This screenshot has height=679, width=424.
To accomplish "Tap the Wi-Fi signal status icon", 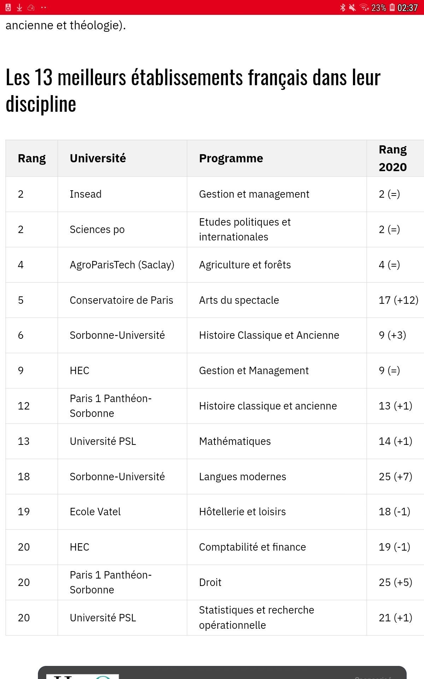I will (x=364, y=7).
